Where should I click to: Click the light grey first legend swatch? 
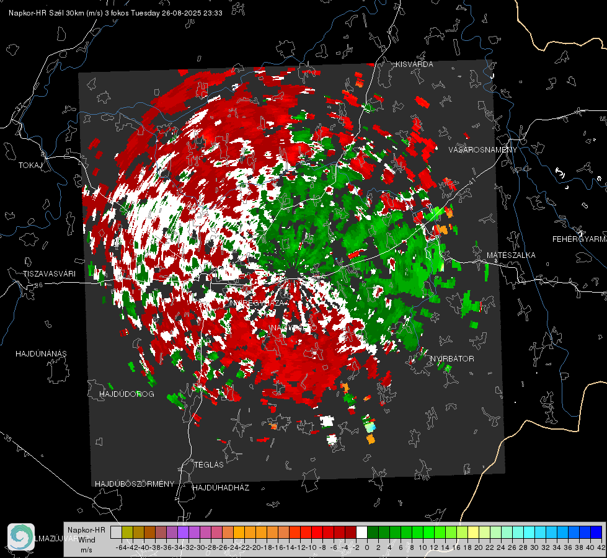click(116, 533)
